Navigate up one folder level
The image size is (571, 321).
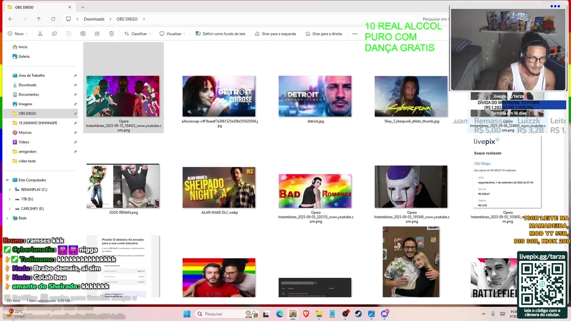(x=39, y=19)
